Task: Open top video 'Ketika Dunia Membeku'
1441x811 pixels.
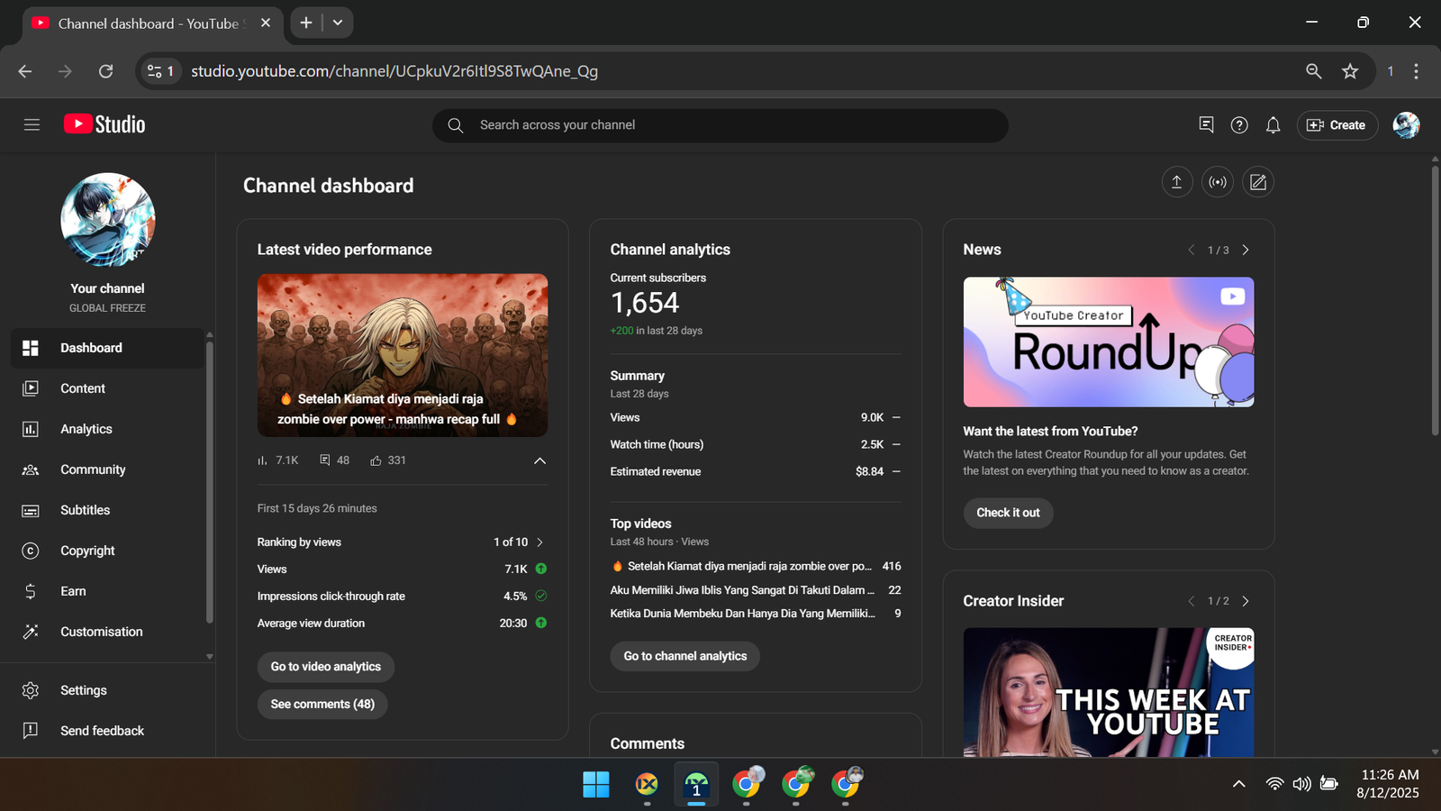Action: point(742,614)
